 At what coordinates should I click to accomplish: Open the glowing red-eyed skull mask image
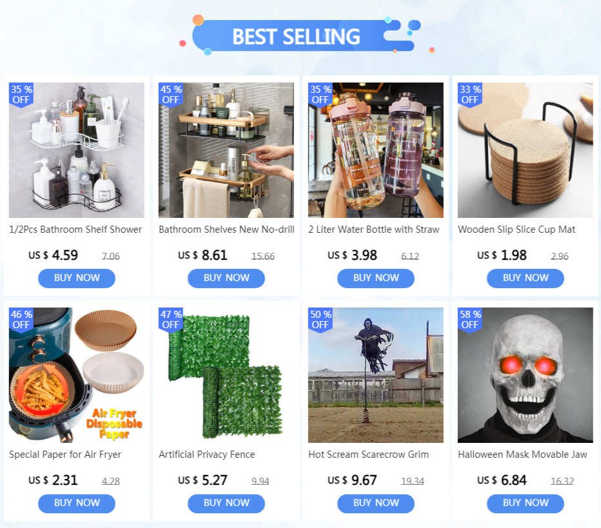tap(526, 375)
